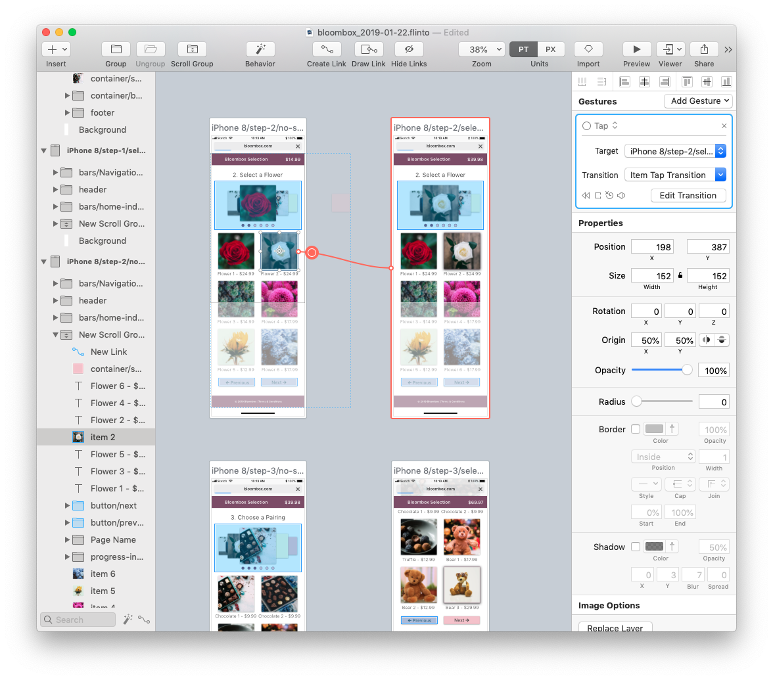Align layers vertical center
This screenshot has height=680, width=773.
(707, 81)
